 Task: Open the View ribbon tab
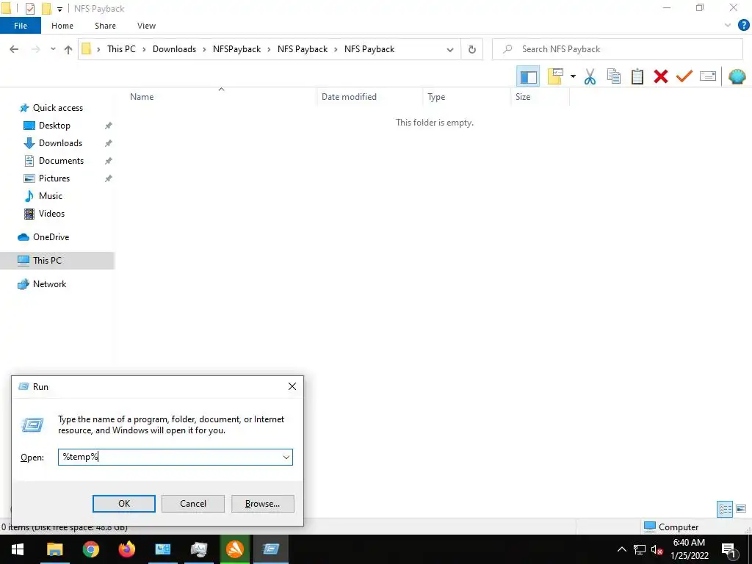(146, 26)
